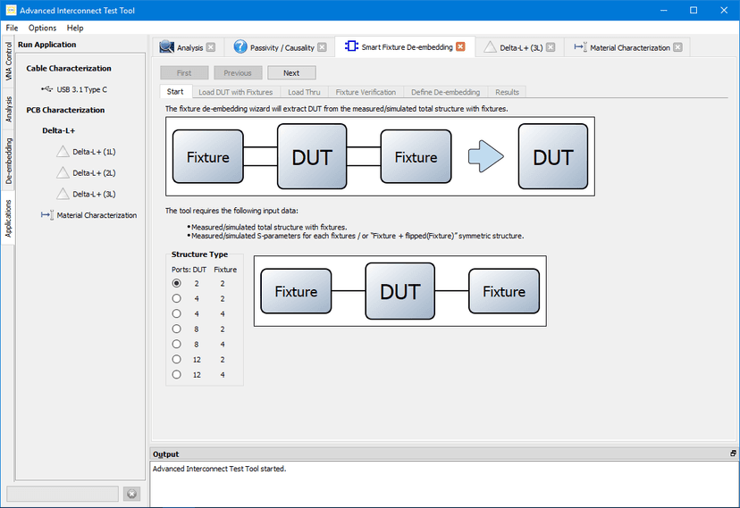
Task: Select Delta-L+ (2L) in the tree
Action: click(x=94, y=172)
